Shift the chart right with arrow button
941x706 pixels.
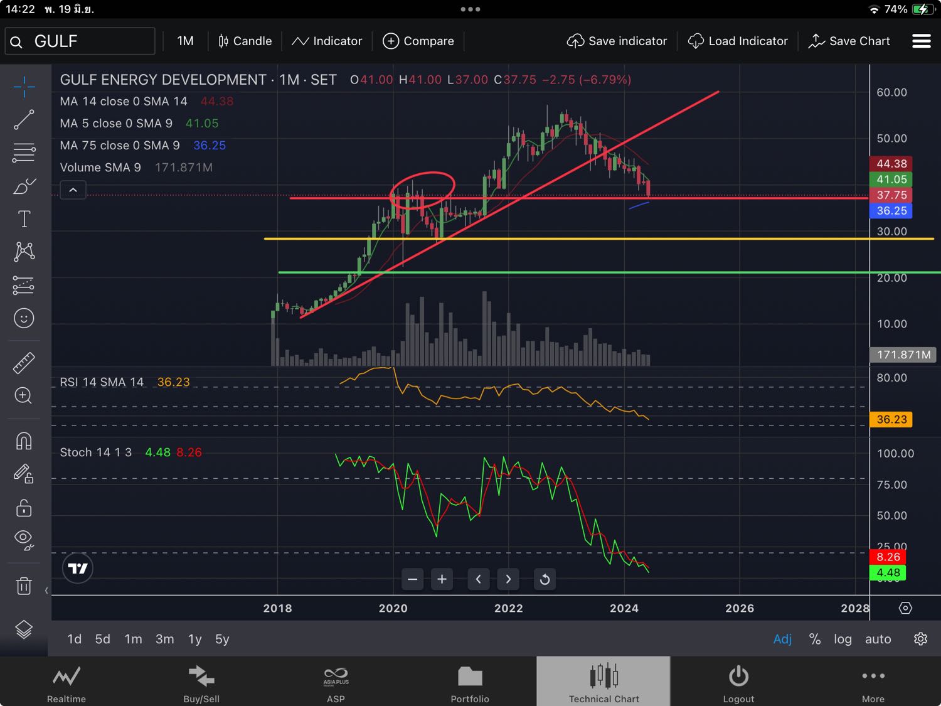(x=508, y=579)
